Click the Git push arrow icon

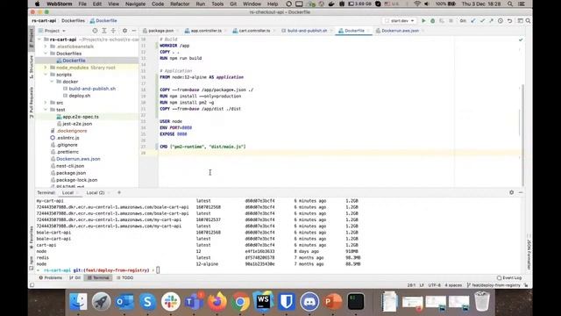click(x=491, y=21)
